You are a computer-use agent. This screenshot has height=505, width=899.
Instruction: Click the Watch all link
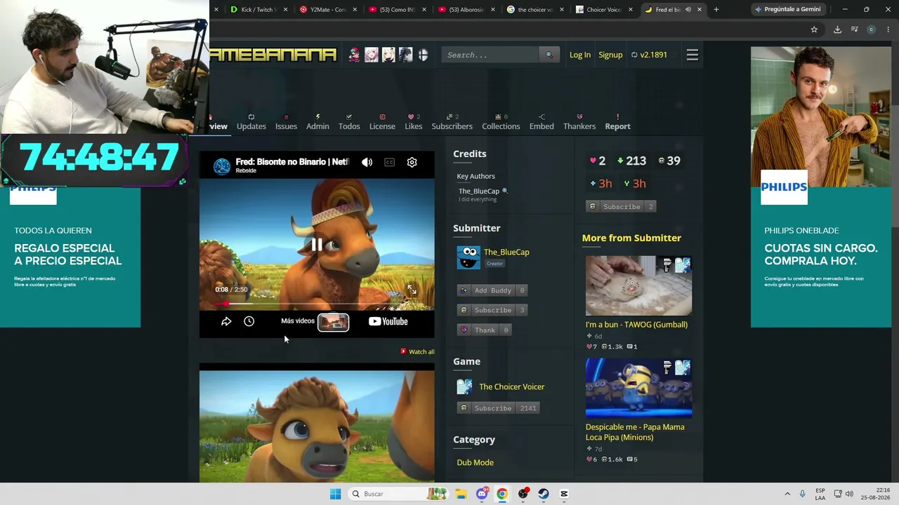417,351
